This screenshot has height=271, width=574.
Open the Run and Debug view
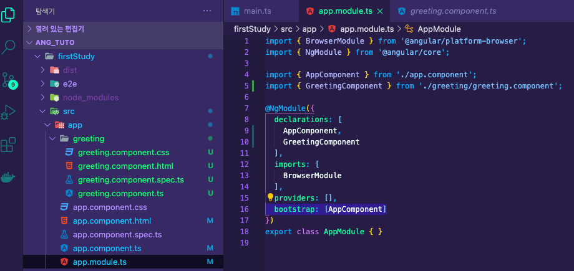8,112
